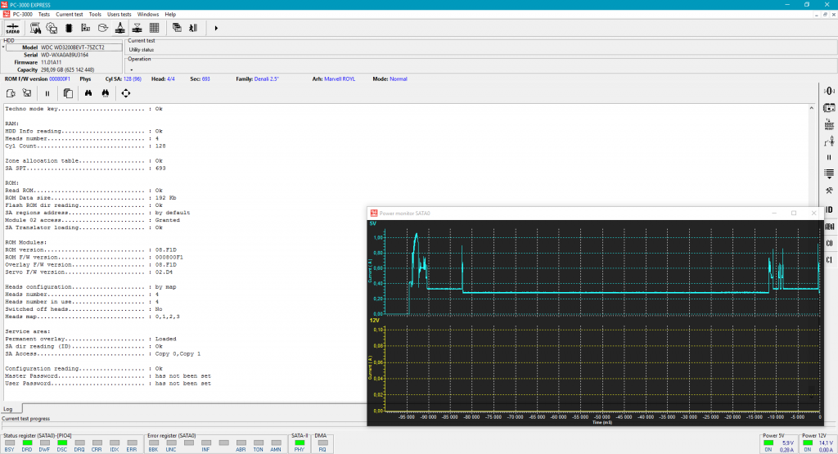Viewport: 838px width, 454px height.
Task: Open the Tests menu
Action: pos(44,14)
